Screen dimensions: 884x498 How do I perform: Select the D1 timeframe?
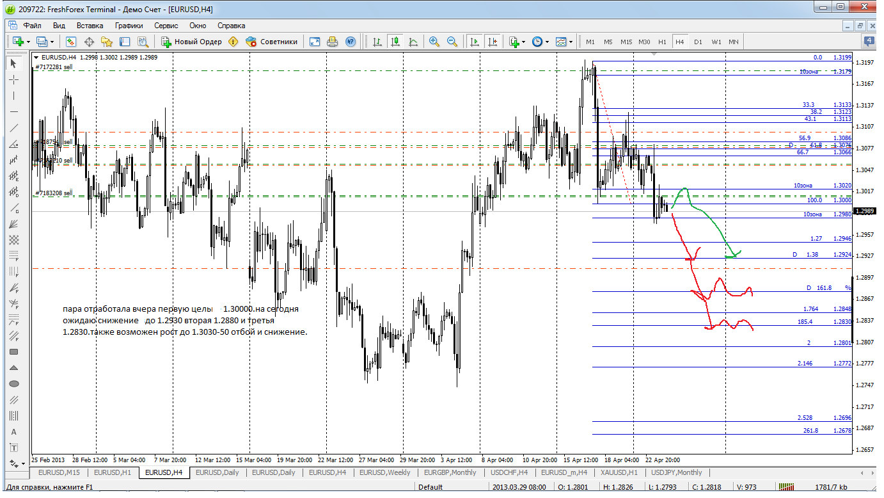tap(698, 42)
